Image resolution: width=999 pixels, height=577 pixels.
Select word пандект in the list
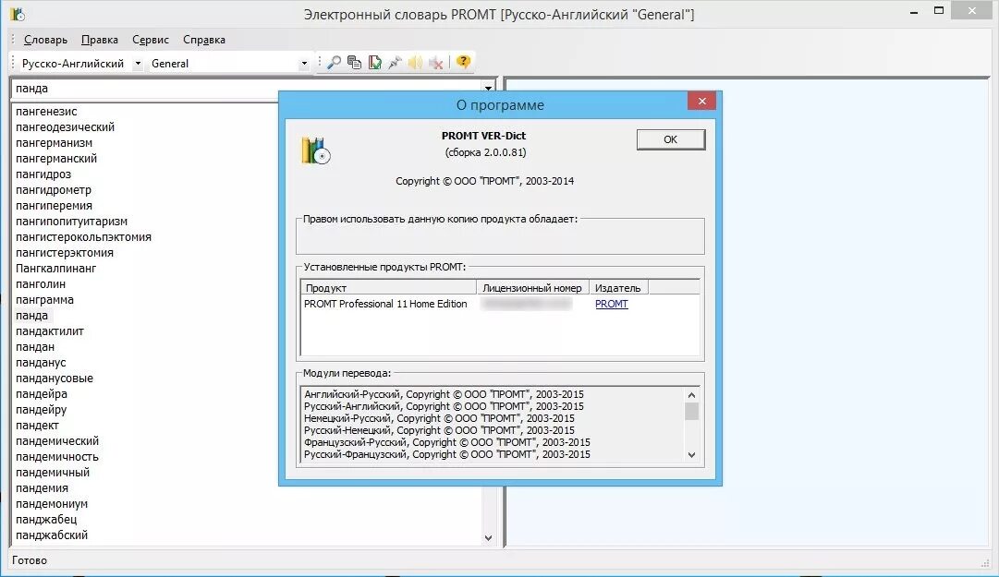coord(37,426)
